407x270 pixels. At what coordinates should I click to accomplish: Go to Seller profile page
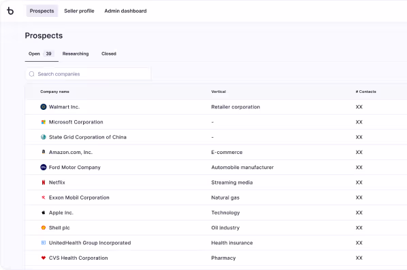coord(79,11)
